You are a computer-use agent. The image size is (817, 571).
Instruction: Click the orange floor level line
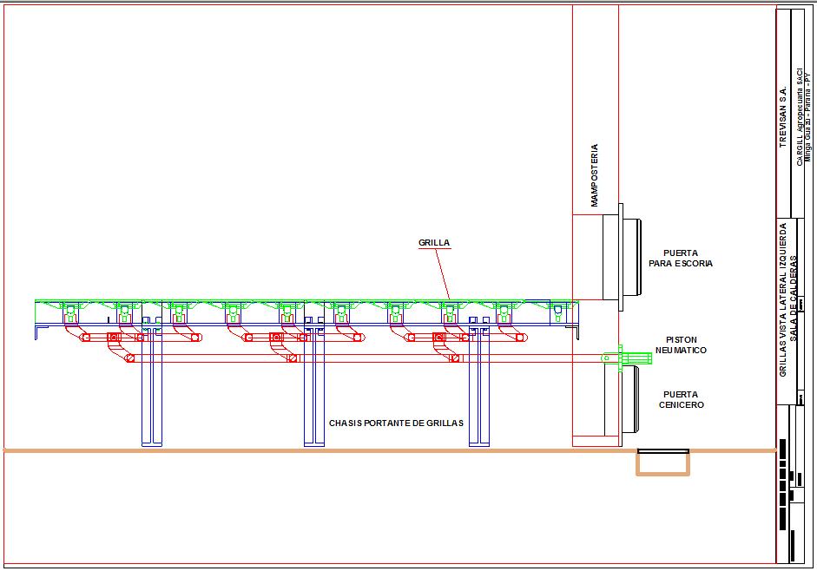pyautogui.click(x=390, y=450)
